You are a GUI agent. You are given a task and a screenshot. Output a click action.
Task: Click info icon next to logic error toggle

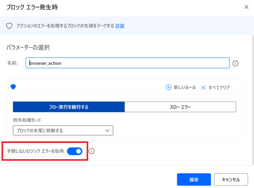coord(91,151)
